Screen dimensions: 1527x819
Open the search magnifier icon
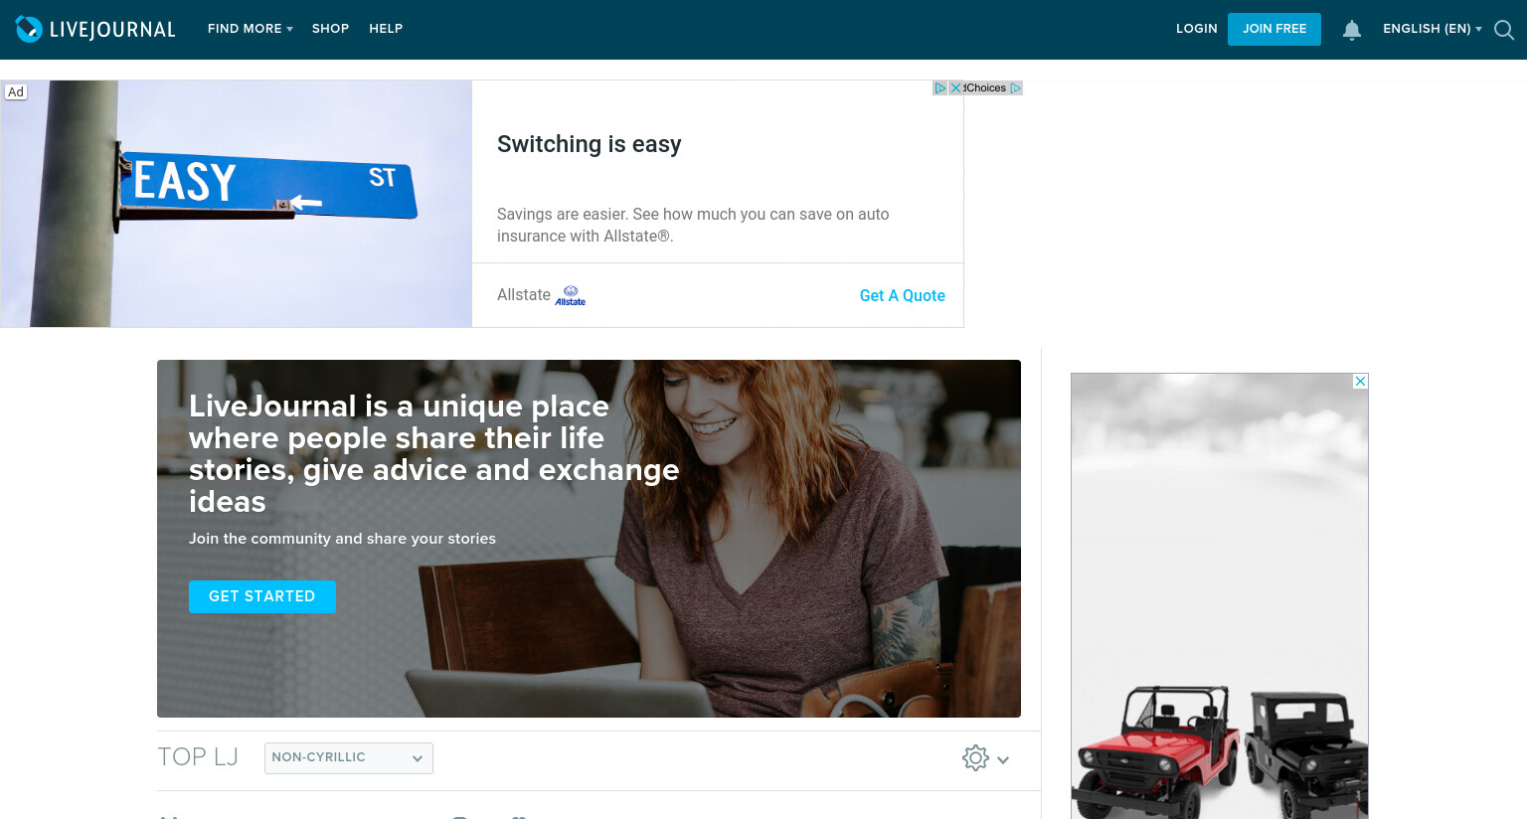[1504, 30]
